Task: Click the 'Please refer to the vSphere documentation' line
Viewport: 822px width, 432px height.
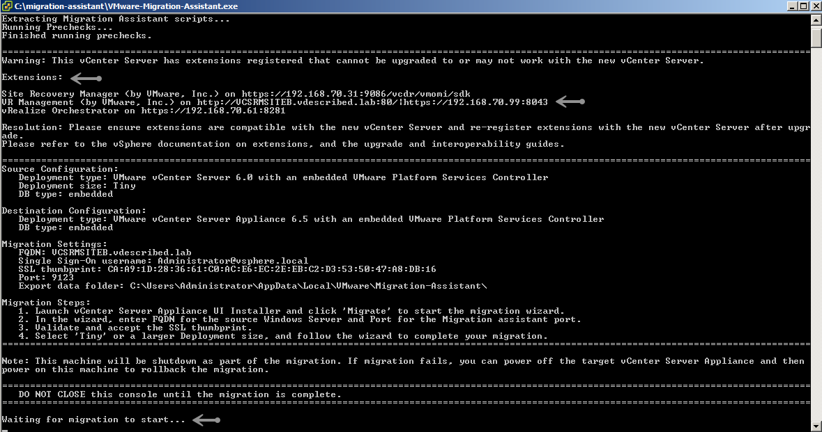Action: pos(283,145)
